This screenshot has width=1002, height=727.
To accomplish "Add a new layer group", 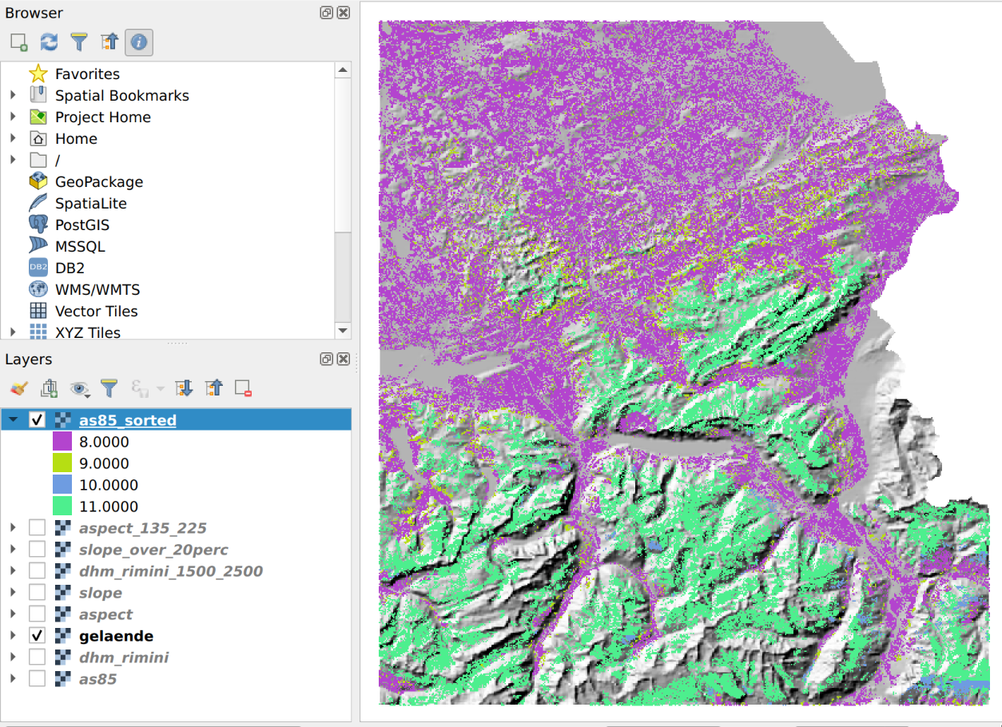I will click(50, 389).
